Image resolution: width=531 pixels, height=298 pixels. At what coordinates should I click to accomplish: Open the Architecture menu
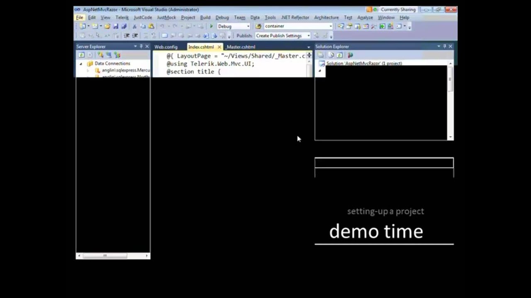(x=326, y=17)
